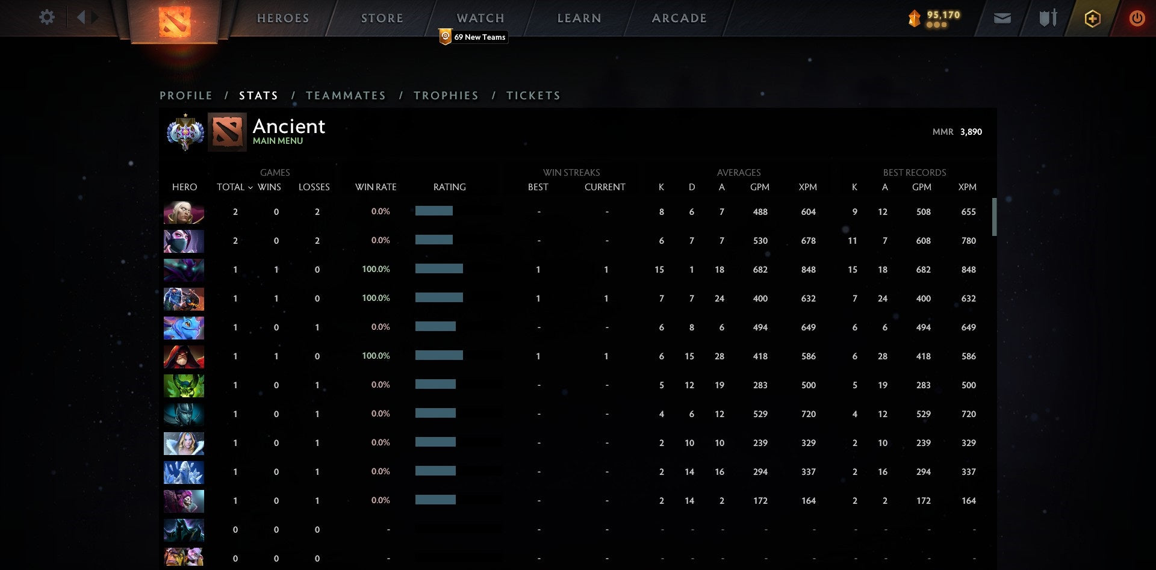Click the MAIN MENU link under Ancient
1156x570 pixels.
[278, 140]
